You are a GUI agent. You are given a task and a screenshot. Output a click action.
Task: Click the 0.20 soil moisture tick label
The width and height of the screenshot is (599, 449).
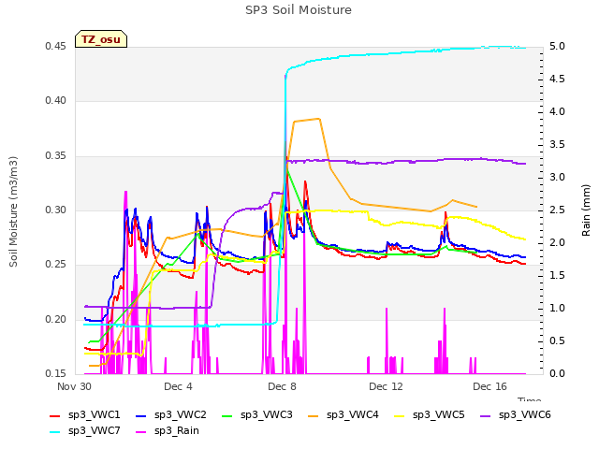coord(56,319)
